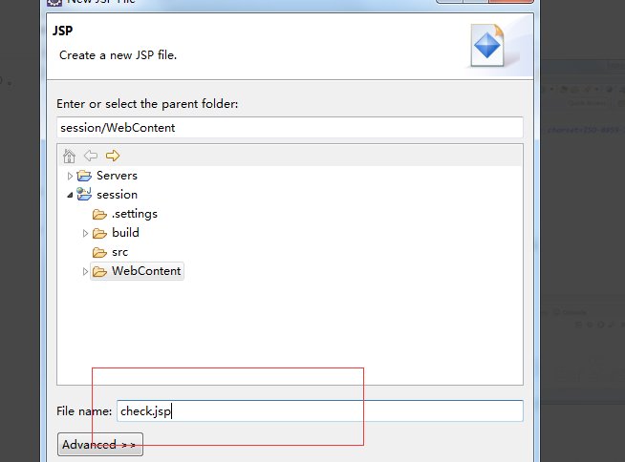Expand the WebContent folder node
The height and width of the screenshot is (462, 625).
pos(85,271)
